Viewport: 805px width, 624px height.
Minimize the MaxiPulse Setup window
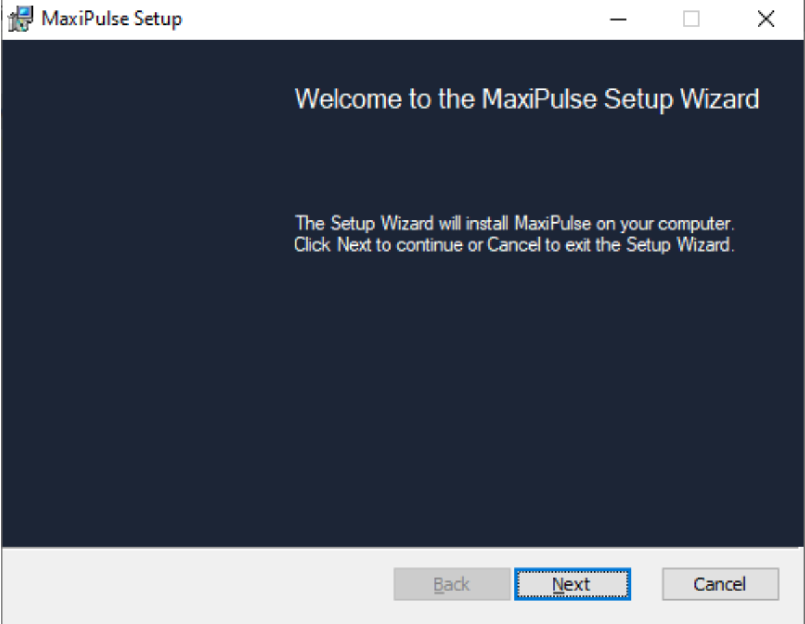pos(618,19)
